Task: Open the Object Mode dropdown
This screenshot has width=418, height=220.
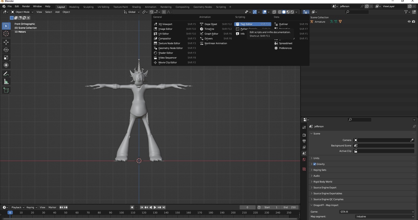Action: 22,12
